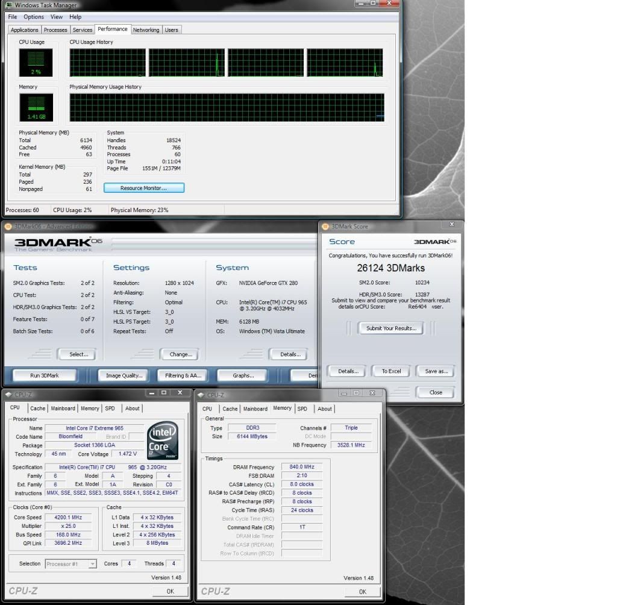Viewport: 617px width, 605px height.
Task: Open the SPD tab in right CPU-Z window
Action: pos(302,409)
